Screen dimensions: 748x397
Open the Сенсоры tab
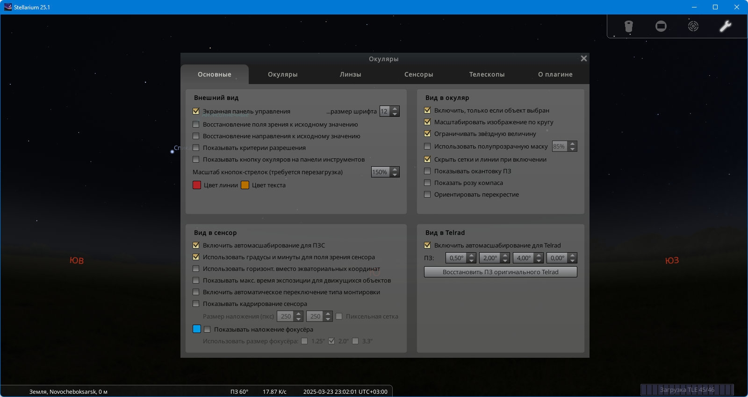[419, 74]
